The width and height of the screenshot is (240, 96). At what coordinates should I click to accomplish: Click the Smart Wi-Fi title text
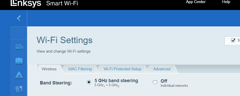[x=62, y=3]
